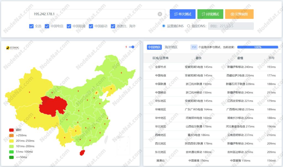Image resolution: width=283 pixels, height=167 pixels.
Task: Click 河北秦皇岛电信 215ms cell
Action: tap(240, 126)
